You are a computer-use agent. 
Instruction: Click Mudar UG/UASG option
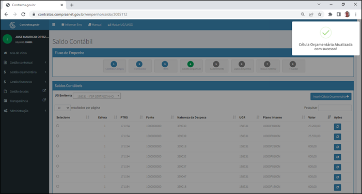click(x=120, y=25)
